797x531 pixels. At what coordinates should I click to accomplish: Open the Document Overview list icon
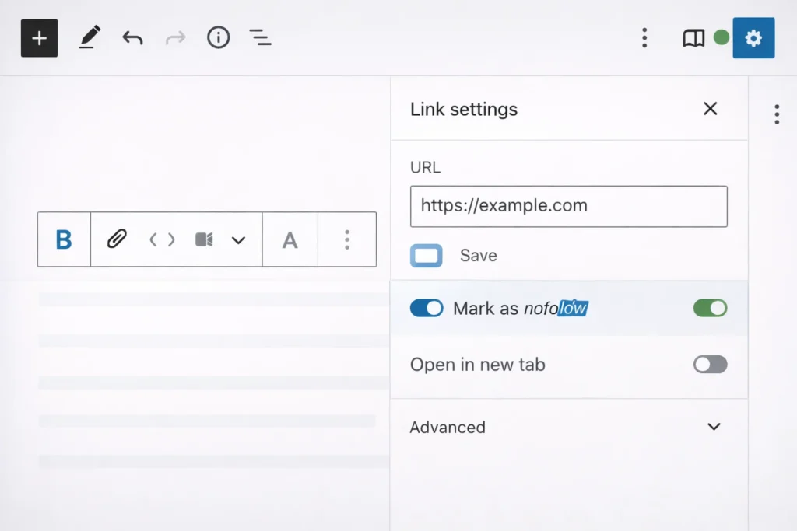260,37
